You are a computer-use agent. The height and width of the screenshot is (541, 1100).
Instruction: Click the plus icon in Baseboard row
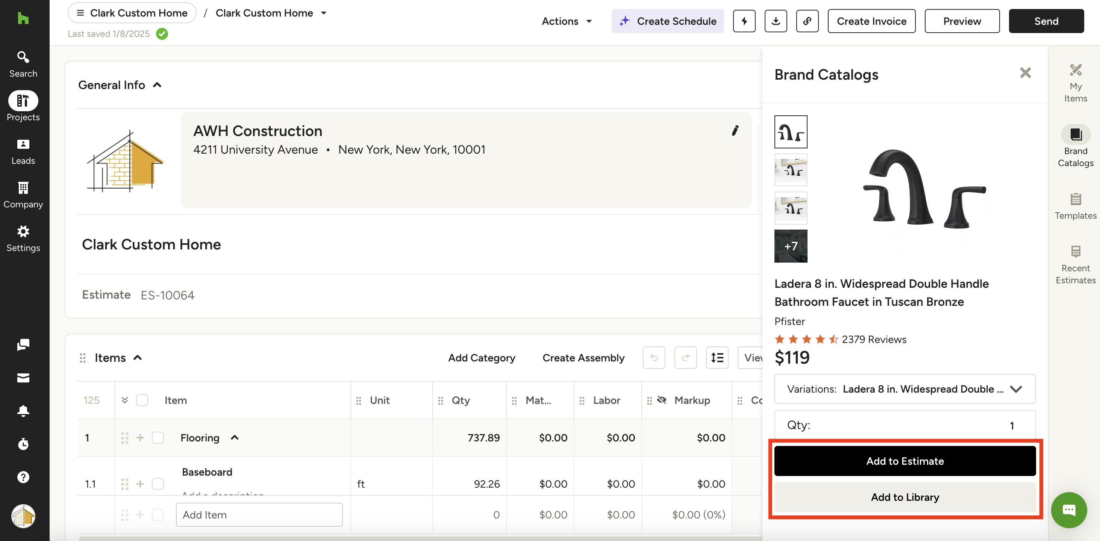click(x=140, y=484)
